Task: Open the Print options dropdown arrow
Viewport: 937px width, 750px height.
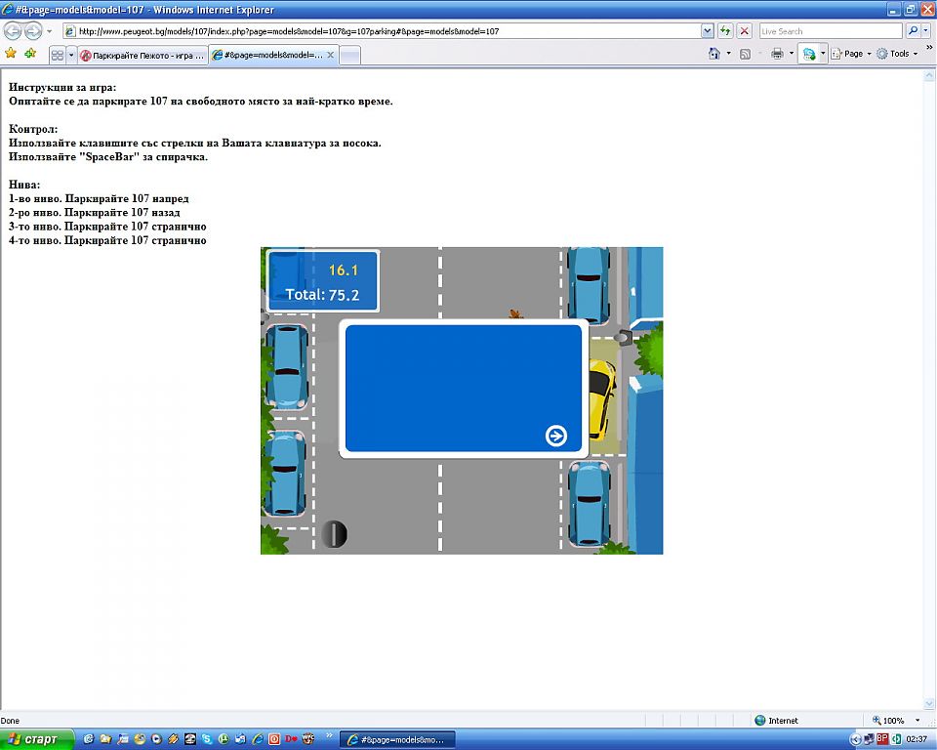Action: point(792,54)
